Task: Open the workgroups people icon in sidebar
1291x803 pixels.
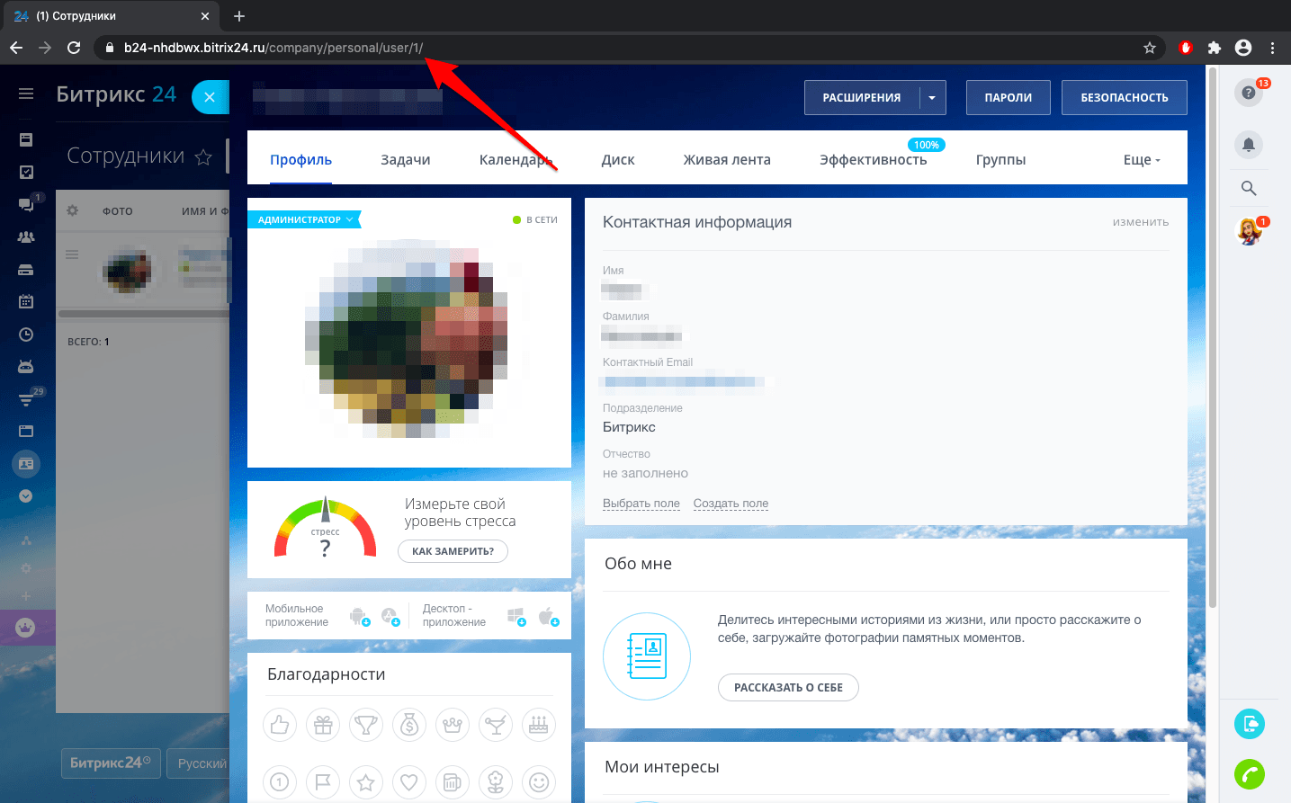Action: [26, 236]
